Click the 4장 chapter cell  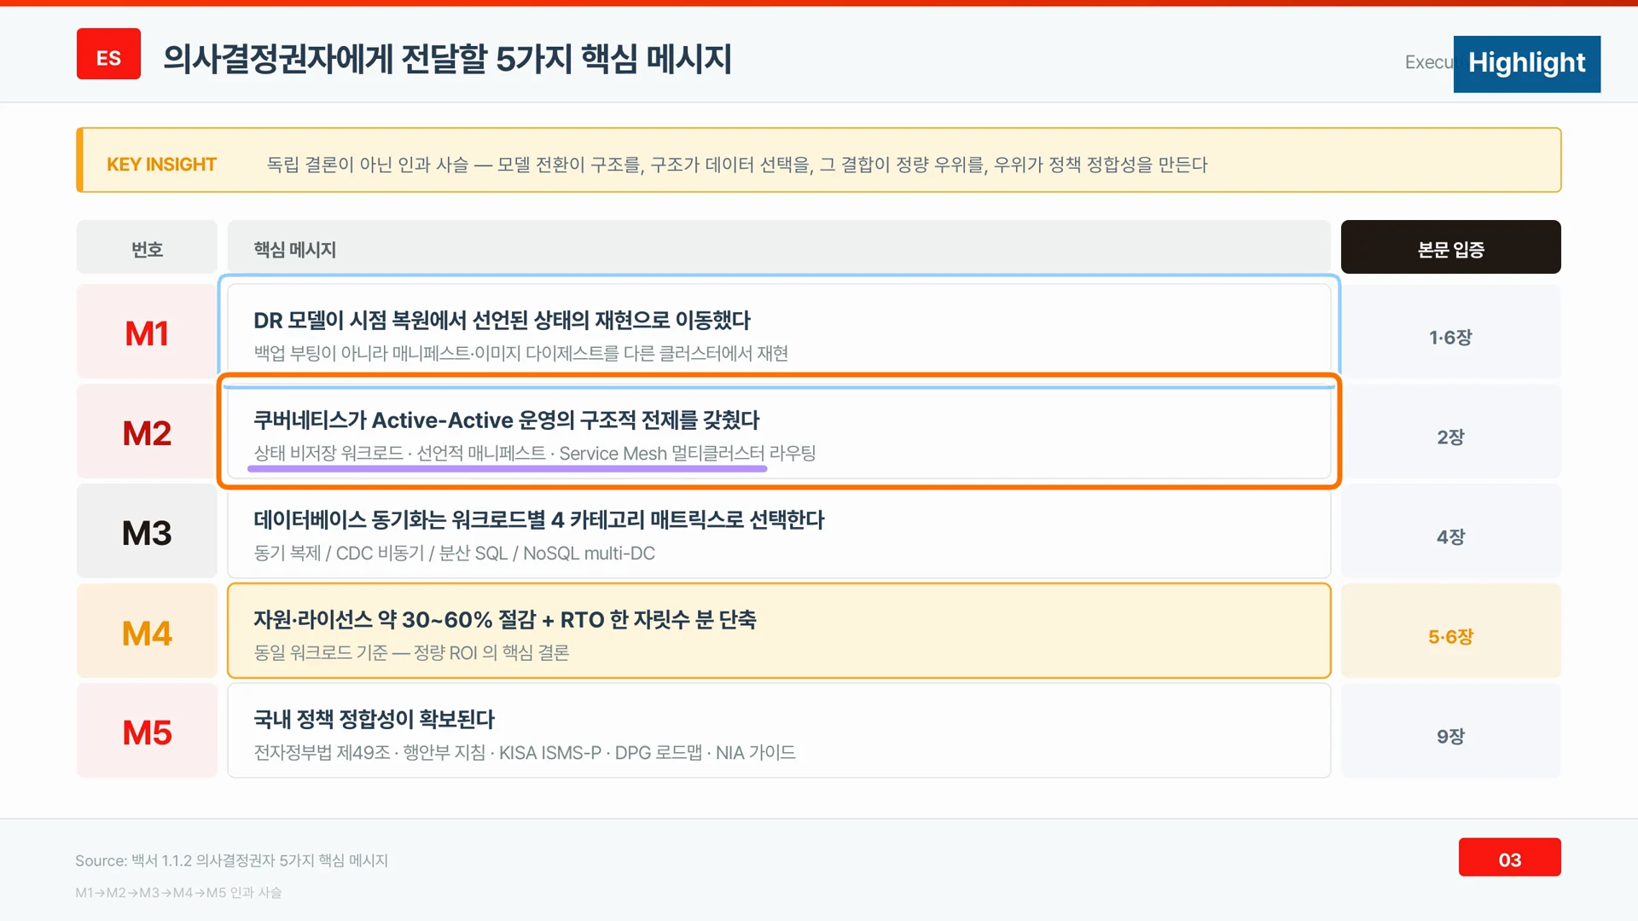pos(1450,531)
